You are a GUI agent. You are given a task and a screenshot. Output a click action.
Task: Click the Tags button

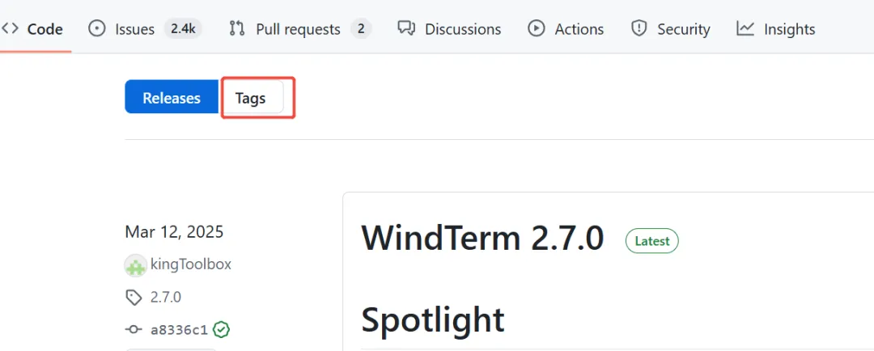tap(251, 98)
